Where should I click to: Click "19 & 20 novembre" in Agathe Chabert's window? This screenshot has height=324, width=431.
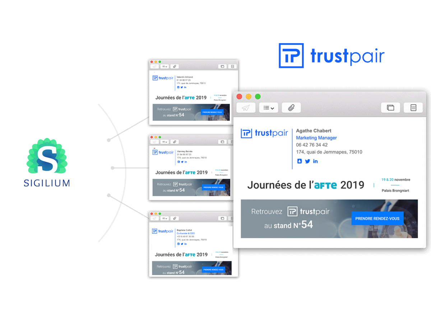pyautogui.click(x=396, y=180)
